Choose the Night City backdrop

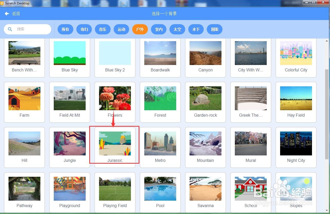(x=296, y=147)
